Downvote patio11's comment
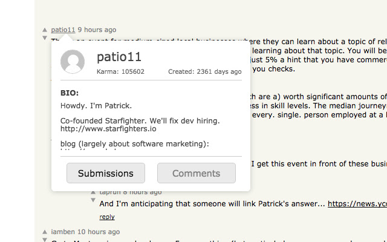The height and width of the screenshot is (242, 387). [x=44, y=38]
